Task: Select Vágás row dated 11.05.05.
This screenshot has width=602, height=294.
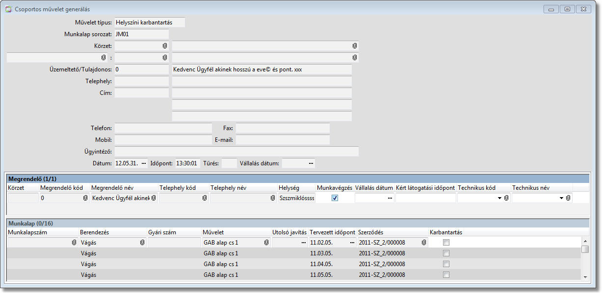Action: (293, 275)
